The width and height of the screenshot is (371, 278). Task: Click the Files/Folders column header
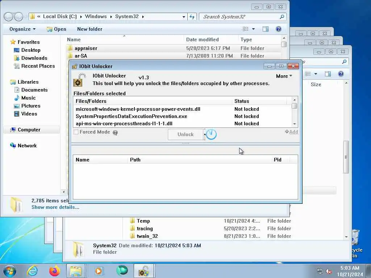click(153, 101)
